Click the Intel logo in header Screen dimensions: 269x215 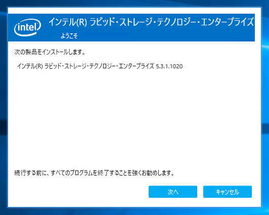click(28, 27)
